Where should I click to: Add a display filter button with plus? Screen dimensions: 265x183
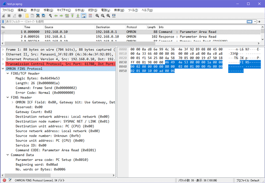259,22
